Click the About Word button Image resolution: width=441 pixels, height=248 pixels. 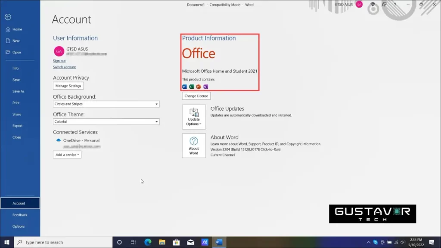click(194, 146)
